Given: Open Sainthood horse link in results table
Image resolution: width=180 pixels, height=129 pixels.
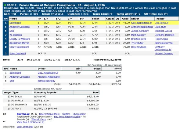Looking at the screenshot, I should [x=15, y=23].
